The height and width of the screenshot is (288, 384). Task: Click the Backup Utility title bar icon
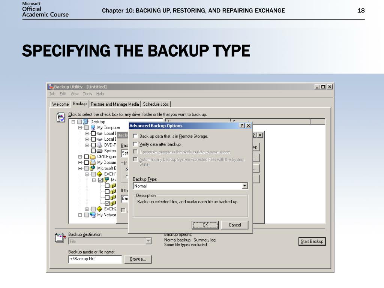pyautogui.click(x=51, y=87)
